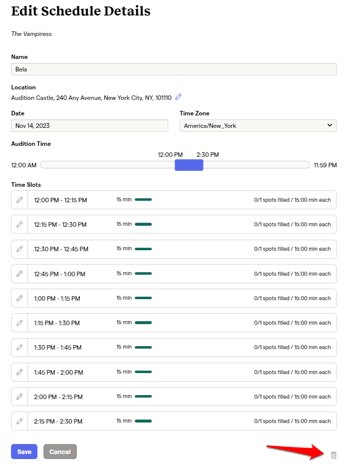Click the Audition Castle address text
Image resolution: width=357 pixels, height=470 pixels.
(91, 98)
